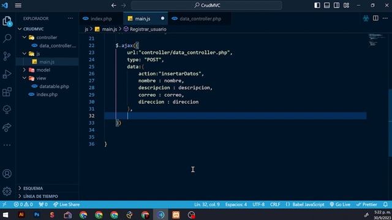
Task: Open the Windows Start menu
Action: tap(6, 215)
